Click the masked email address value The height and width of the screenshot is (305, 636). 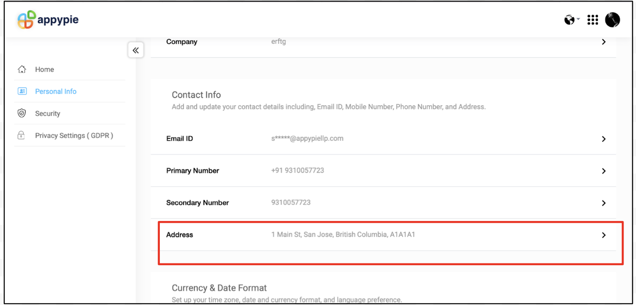[x=307, y=138]
